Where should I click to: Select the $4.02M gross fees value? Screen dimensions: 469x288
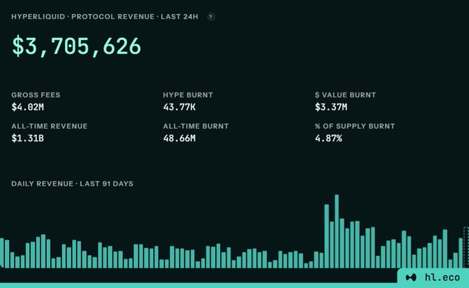[x=28, y=107]
